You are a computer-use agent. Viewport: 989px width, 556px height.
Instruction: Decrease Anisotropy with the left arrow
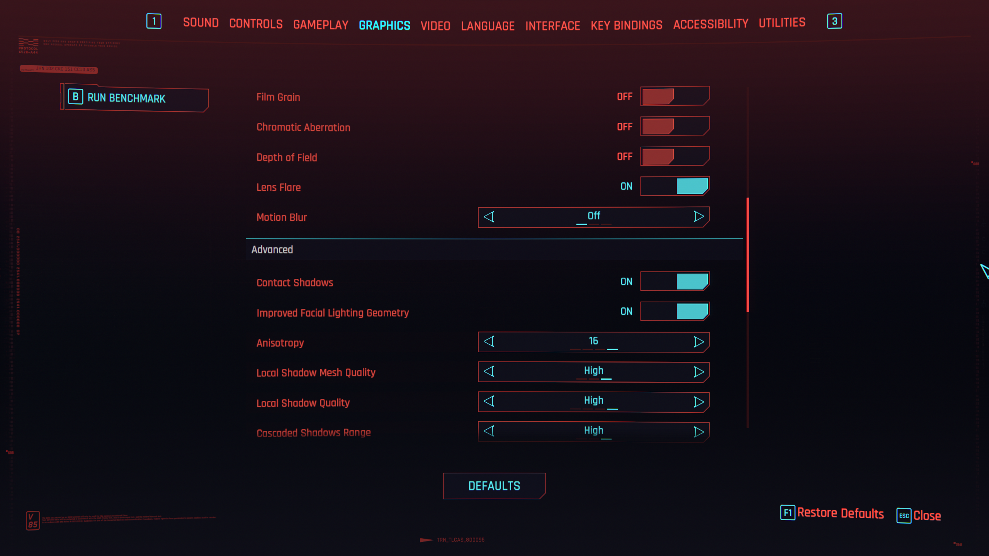point(489,342)
